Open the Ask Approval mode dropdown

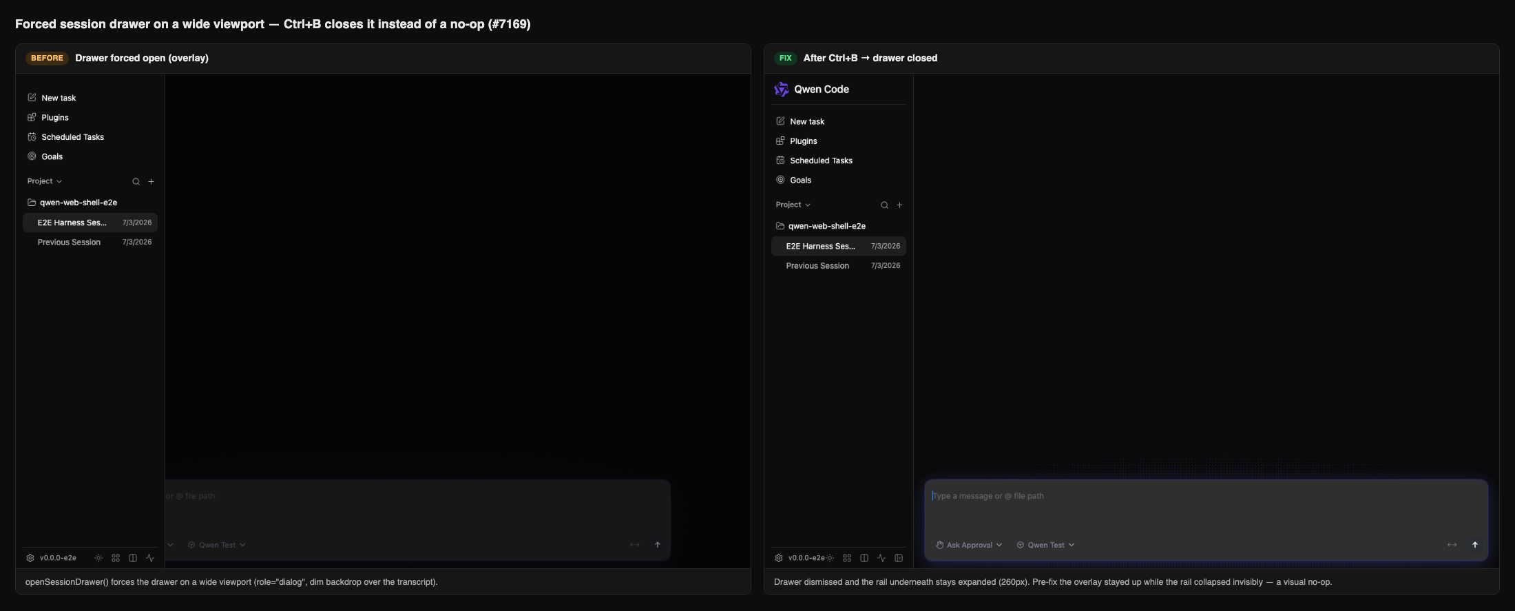pos(969,545)
